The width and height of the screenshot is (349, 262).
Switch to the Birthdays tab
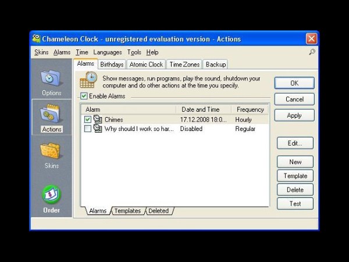coord(112,65)
